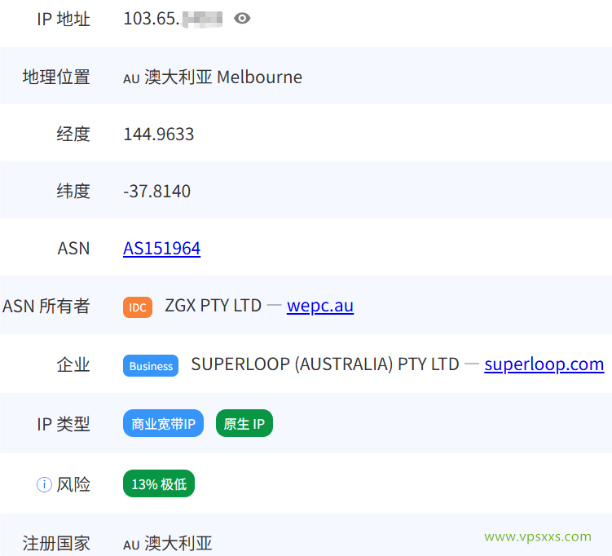Select SUPERLOOP (AUSTRALIA) PTY LTD text
The image size is (612, 556).
tap(324, 364)
